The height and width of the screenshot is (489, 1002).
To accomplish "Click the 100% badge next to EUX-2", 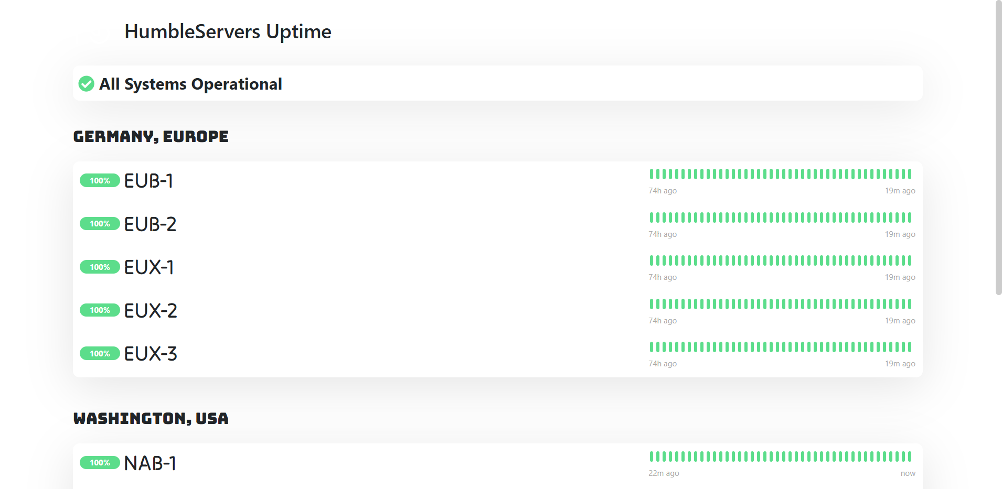I will coord(100,310).
